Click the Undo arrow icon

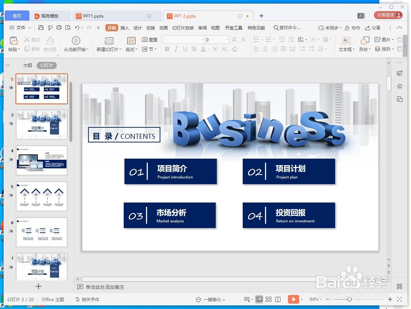click(x=77, y=28)
